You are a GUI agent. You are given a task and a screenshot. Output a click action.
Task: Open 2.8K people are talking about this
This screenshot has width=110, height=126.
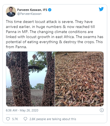coord(53,119)
